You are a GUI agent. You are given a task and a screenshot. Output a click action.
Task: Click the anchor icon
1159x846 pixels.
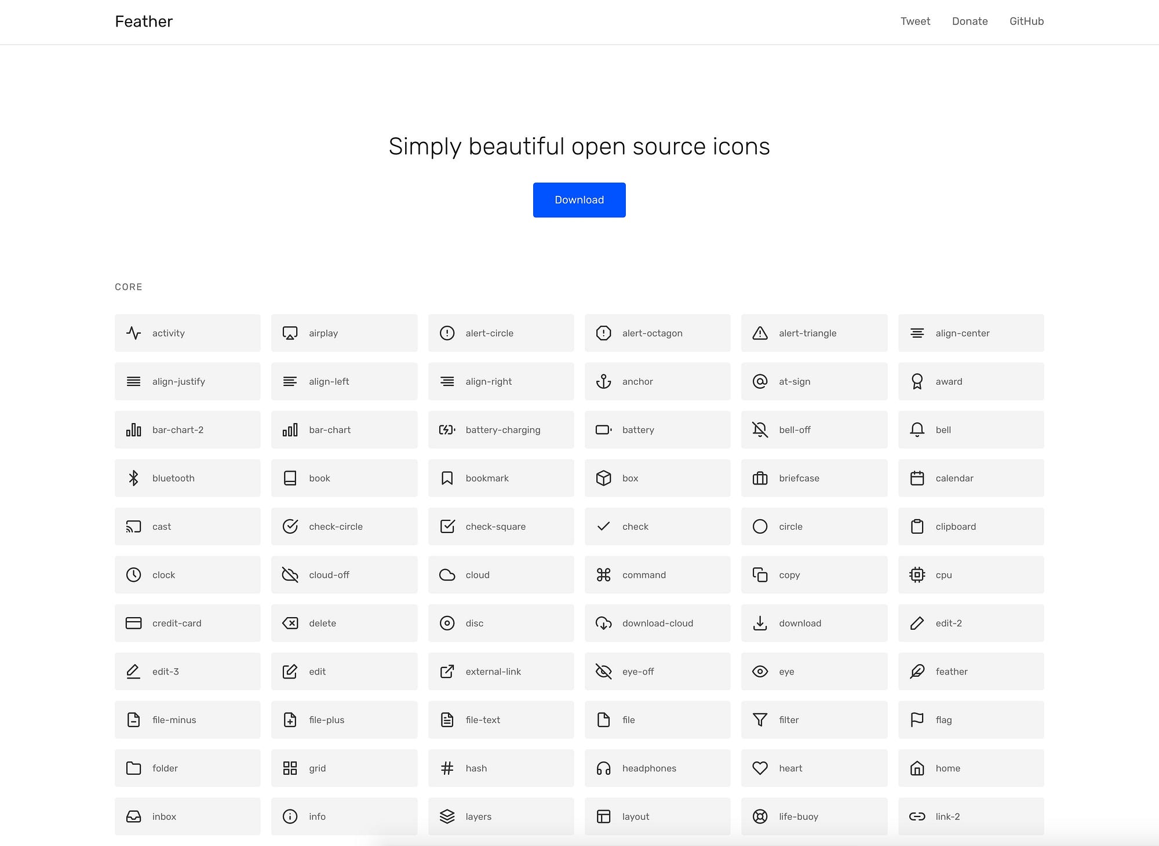pyautogui.click(x=603, y=381)
